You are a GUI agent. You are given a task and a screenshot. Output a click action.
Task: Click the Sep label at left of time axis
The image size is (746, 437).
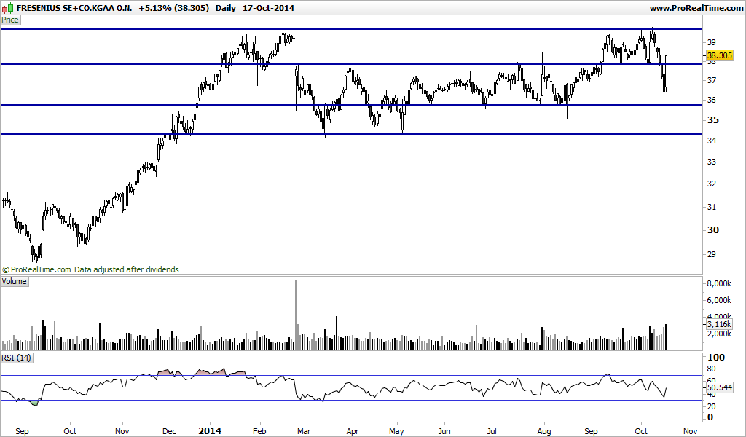point(22,431)
